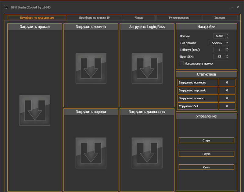Click the Потоки input field showing 5000
Screen dimensions: 244x192
[219, 36]
